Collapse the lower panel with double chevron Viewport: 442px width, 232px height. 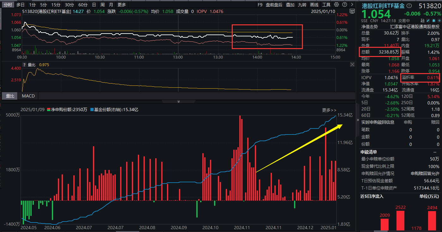click(x=178, y=102)
